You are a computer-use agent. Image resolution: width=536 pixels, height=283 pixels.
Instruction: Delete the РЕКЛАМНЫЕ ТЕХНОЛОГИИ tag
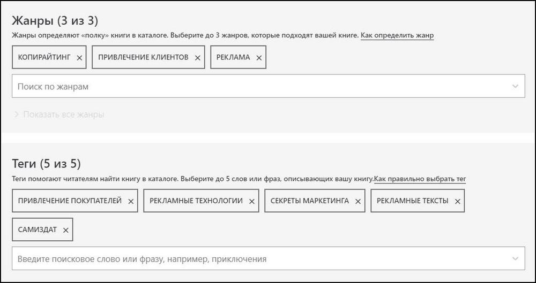click(x=251, y=201)
